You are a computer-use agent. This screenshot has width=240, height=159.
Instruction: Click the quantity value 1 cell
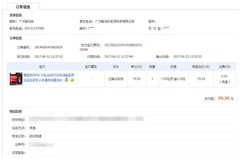152,79
